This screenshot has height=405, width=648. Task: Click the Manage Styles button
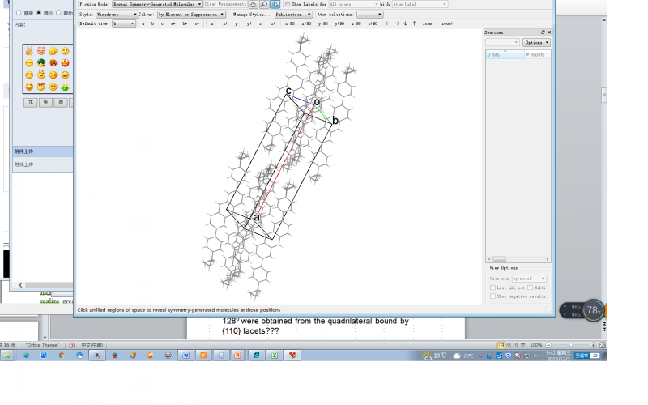click(x=249, y=15)
